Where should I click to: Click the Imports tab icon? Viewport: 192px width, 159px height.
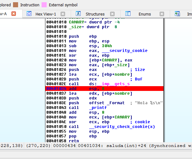point(178,14)
